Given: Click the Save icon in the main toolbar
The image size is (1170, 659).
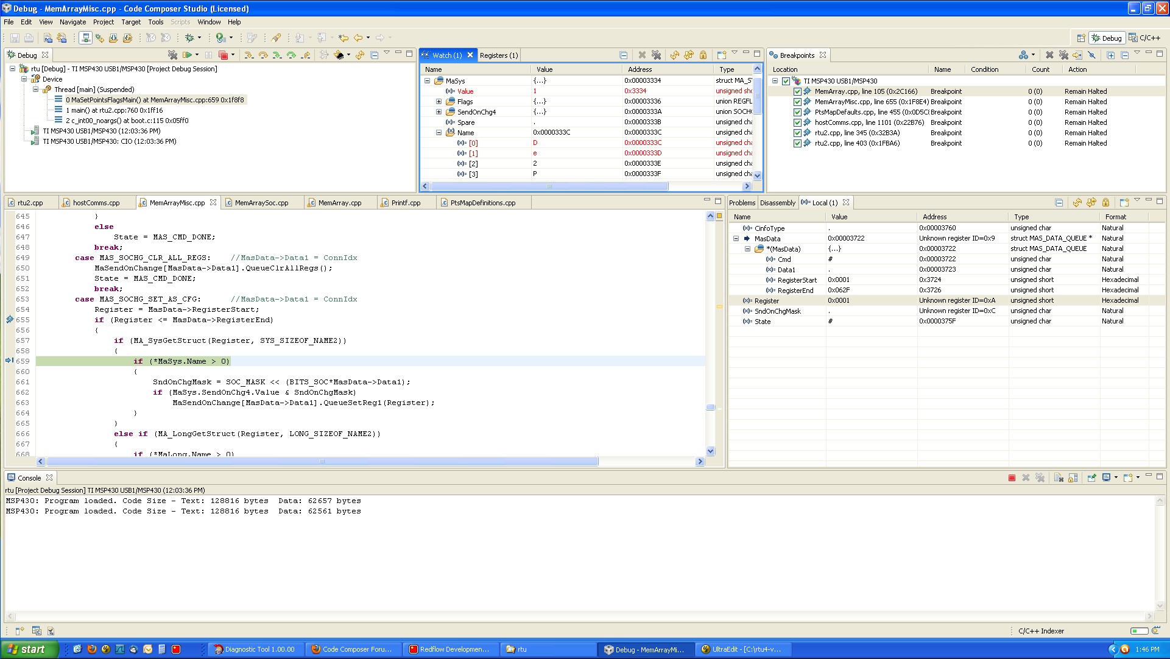Looking at the screenshot, I should [15, 38].
